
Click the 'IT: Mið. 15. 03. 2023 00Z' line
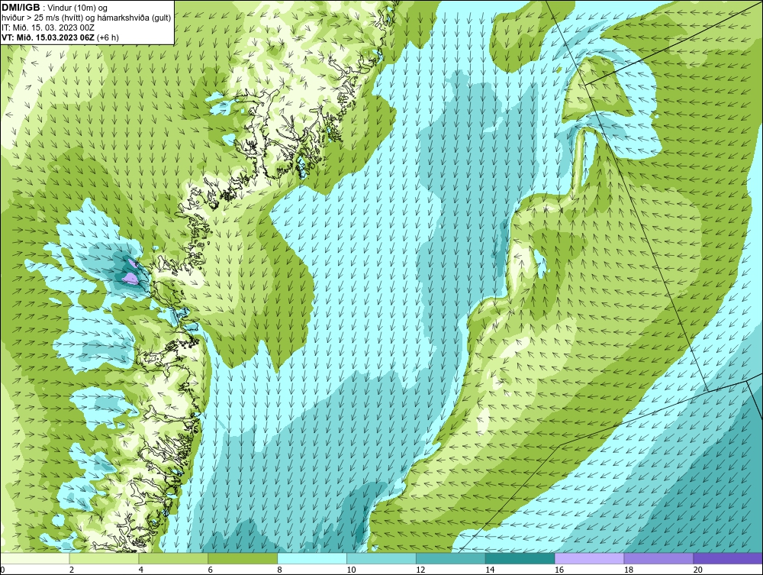tap(48, 27)
